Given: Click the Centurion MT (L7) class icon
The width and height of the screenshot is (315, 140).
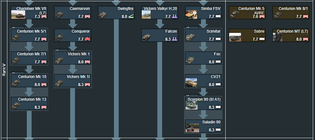Looking at the screenshot, I should tap(306, 39).
